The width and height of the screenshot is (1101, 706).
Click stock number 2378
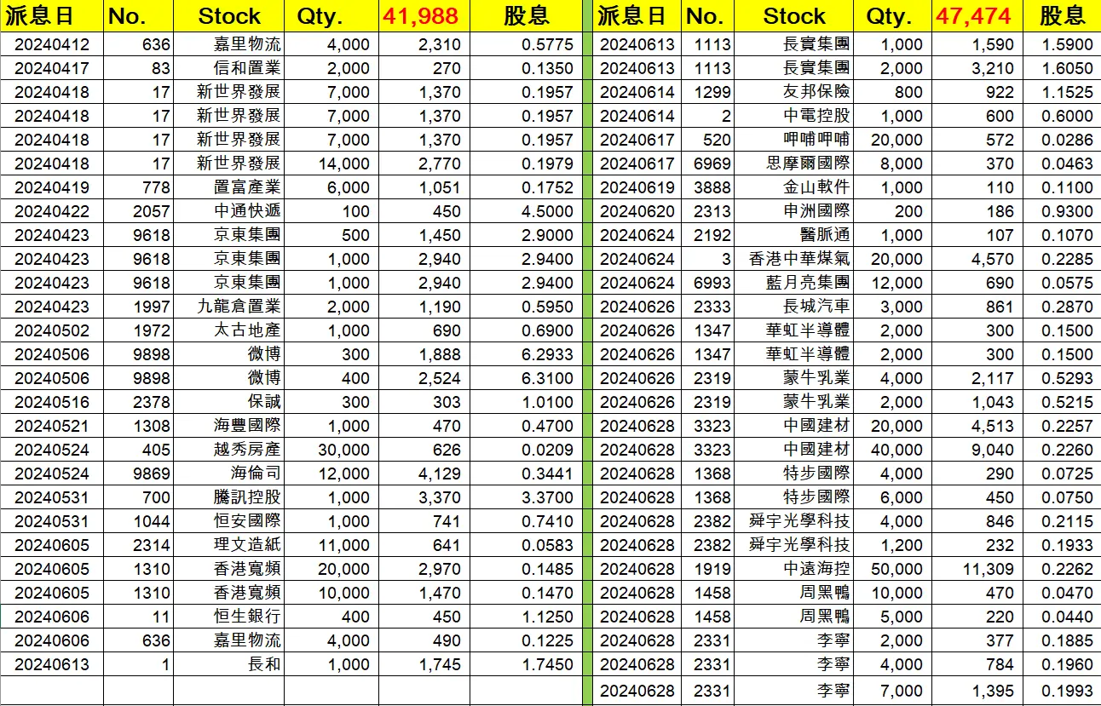[139, 402]
